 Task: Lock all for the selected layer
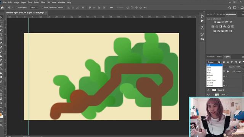click(228, 72)
